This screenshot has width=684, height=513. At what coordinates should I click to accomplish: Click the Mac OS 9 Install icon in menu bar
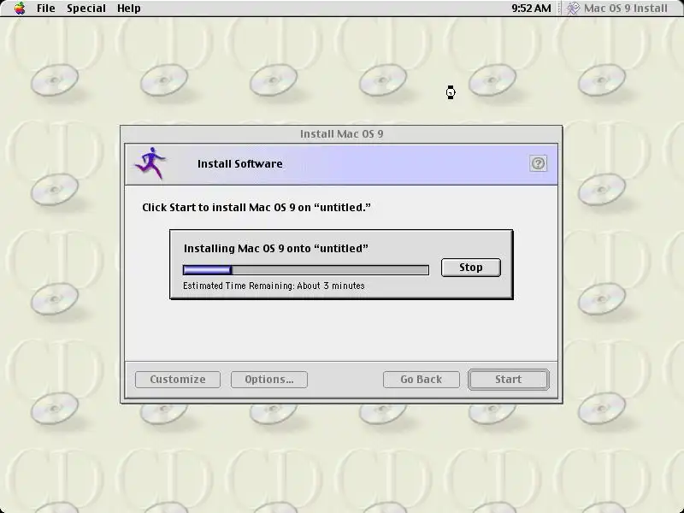pyautogui.click(x=573, y=9)
